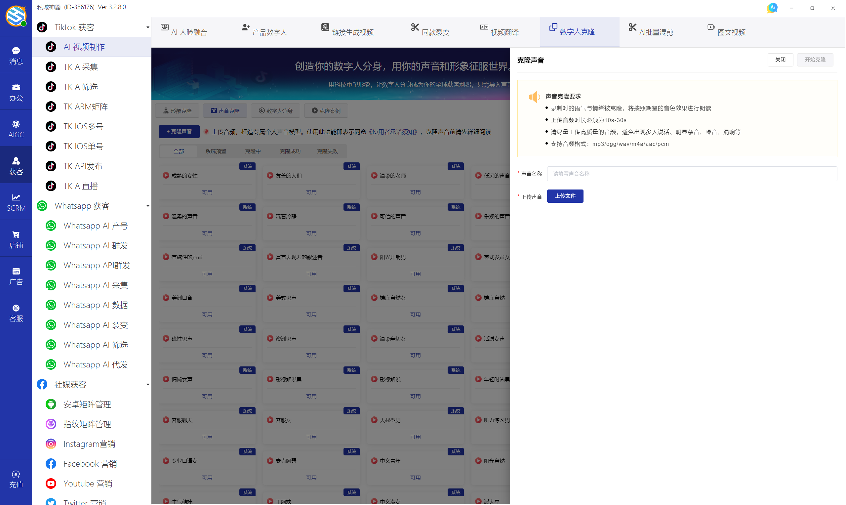Screen dimensions: 846x505
Task: Collapse the 社媒获客 group arrow
Action: click(x=148, y=385)
